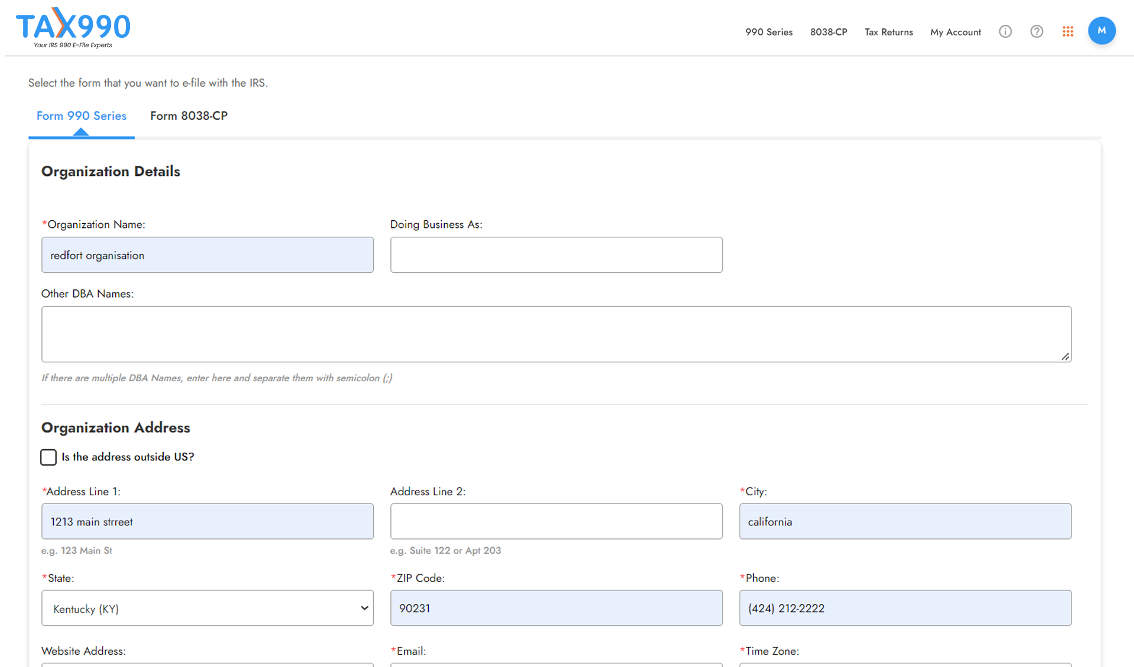The width and height of the screenshot is (1134, 667).
Task: Toggle the 'Is the address outside US?' checkbox
Action: click(48, 457)
